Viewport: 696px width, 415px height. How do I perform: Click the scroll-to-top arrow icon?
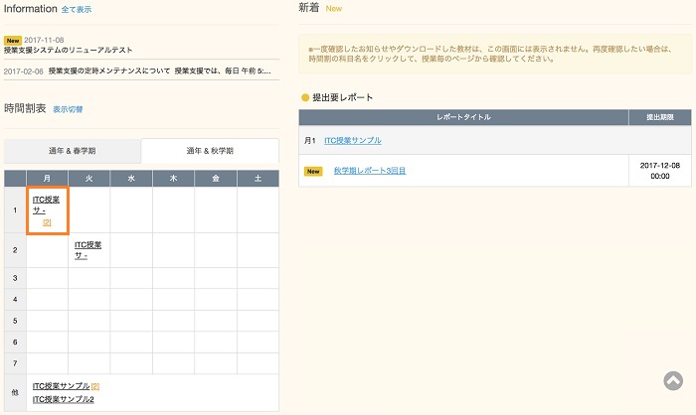[673, 382]
